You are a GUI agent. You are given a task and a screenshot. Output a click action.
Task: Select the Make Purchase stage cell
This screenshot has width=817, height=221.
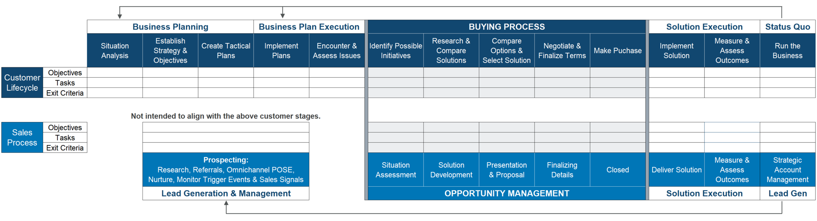pos(617,51)
